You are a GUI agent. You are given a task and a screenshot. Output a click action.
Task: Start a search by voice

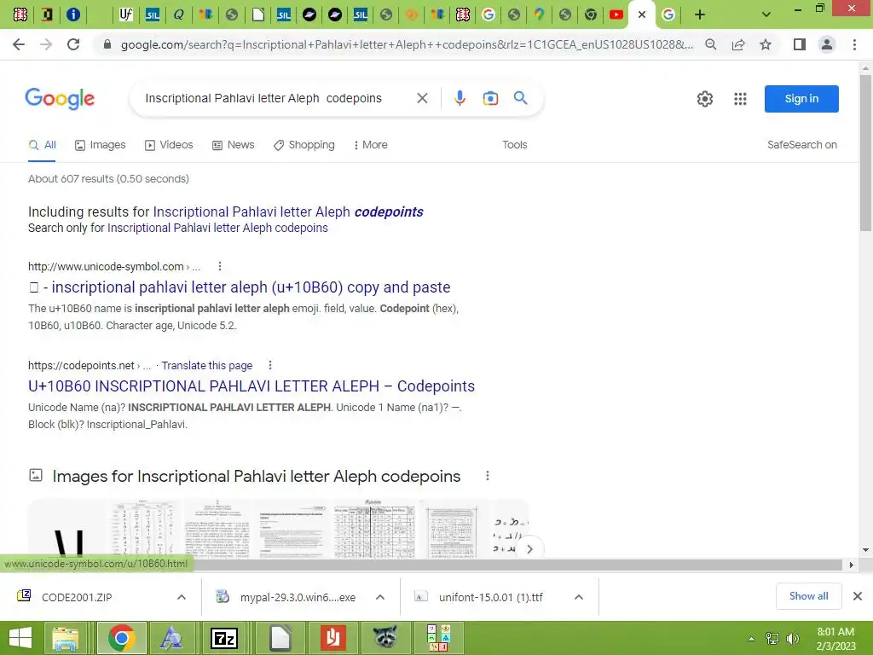point(460,99)
